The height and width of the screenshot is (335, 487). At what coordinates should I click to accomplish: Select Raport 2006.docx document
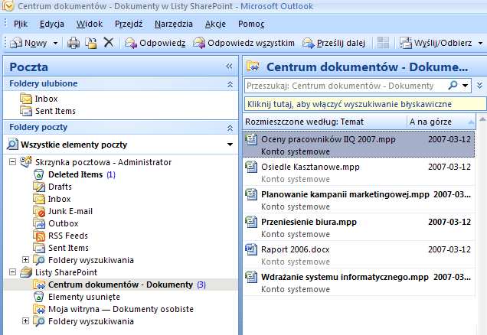coord(358,255)
